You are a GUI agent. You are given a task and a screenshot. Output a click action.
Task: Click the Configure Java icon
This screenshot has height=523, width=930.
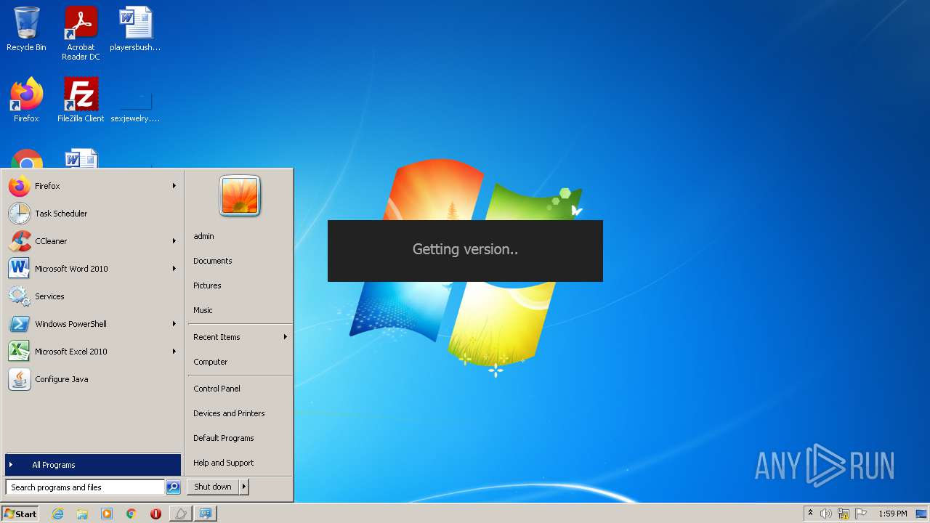coord(20,379)
